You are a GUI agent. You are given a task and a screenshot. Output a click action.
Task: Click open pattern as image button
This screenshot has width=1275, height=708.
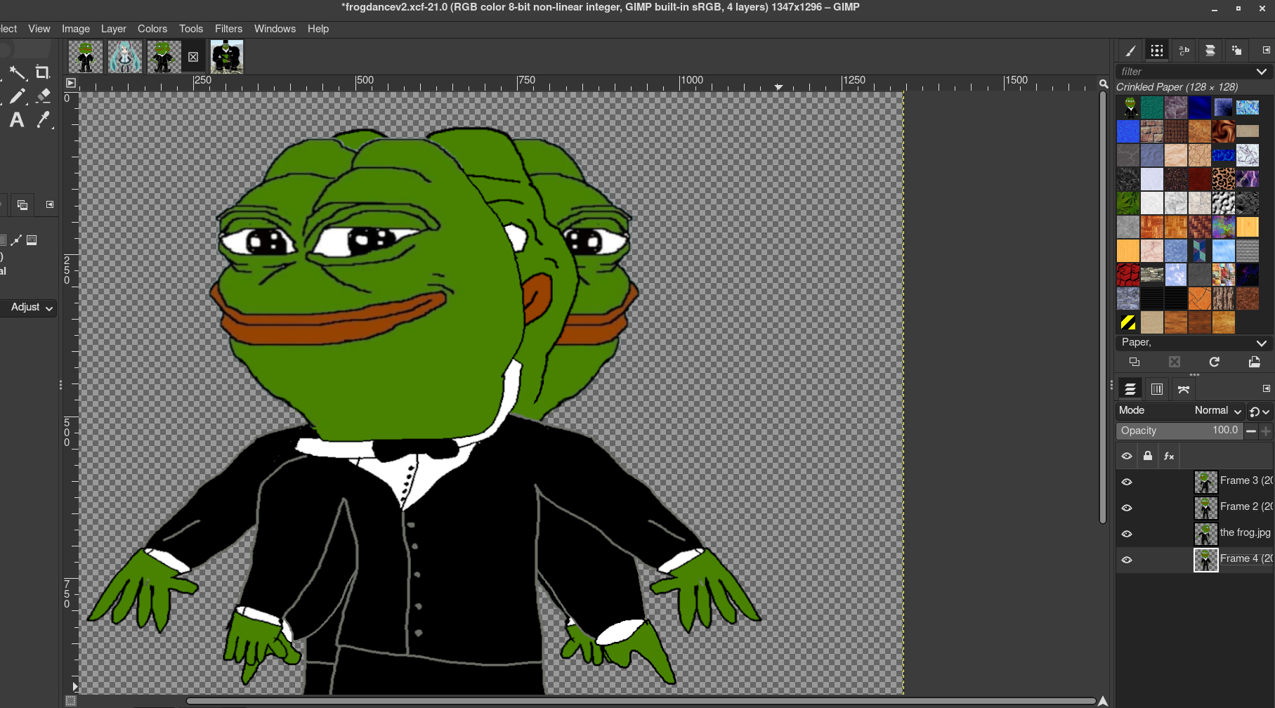click(x=1255, y=362)
